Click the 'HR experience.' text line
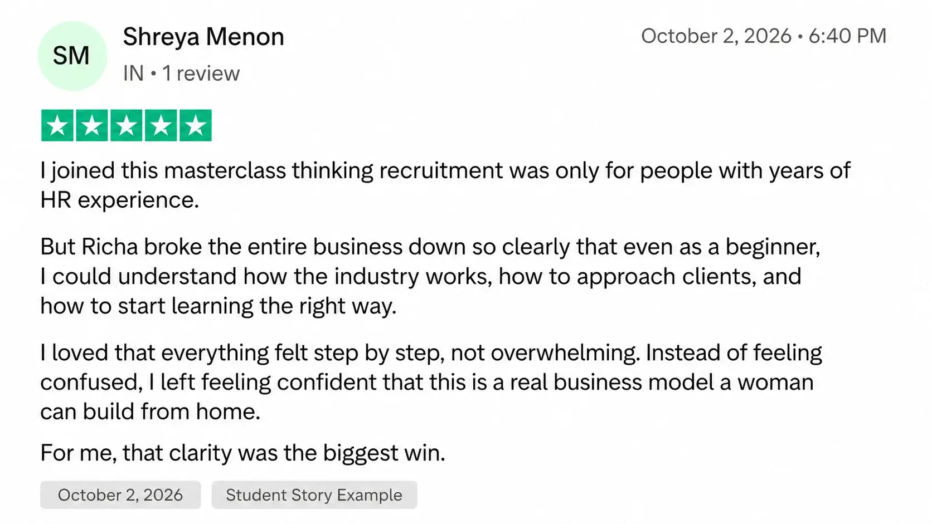This screenshot has width=932, height=524. (120, 200)
